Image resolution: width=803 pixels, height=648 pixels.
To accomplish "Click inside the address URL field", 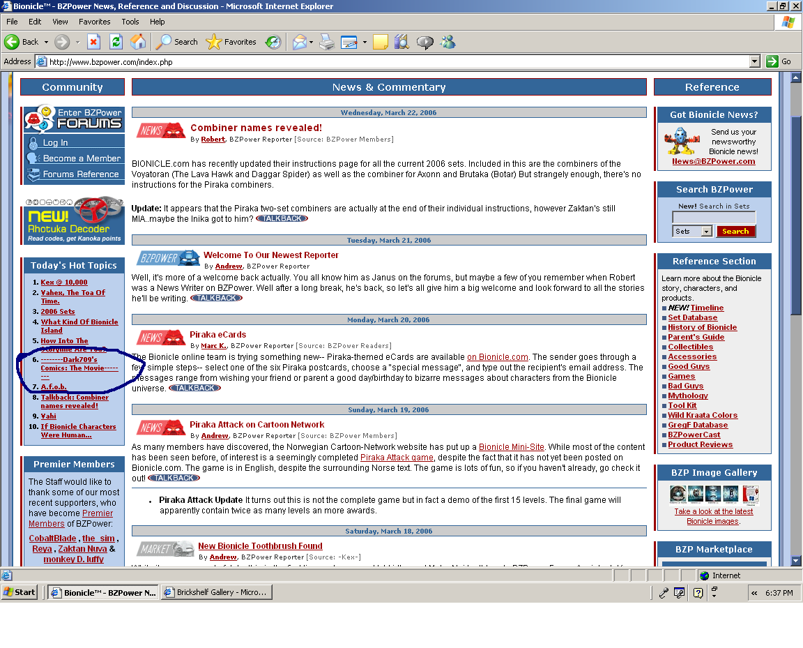I will point(399,61).
